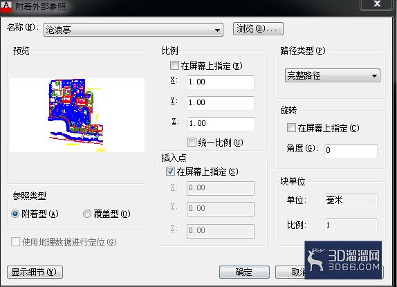Click the 块单位 比例 value 1
The width and height of the screenshot is (397, 287).
tap(351, 225)
